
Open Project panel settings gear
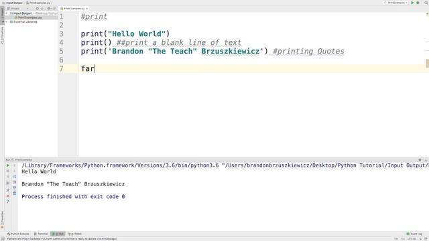point(49,9)
